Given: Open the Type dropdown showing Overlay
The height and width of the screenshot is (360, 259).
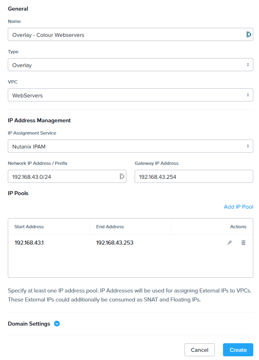Looking at the screenshot, I should coord(131,65).
